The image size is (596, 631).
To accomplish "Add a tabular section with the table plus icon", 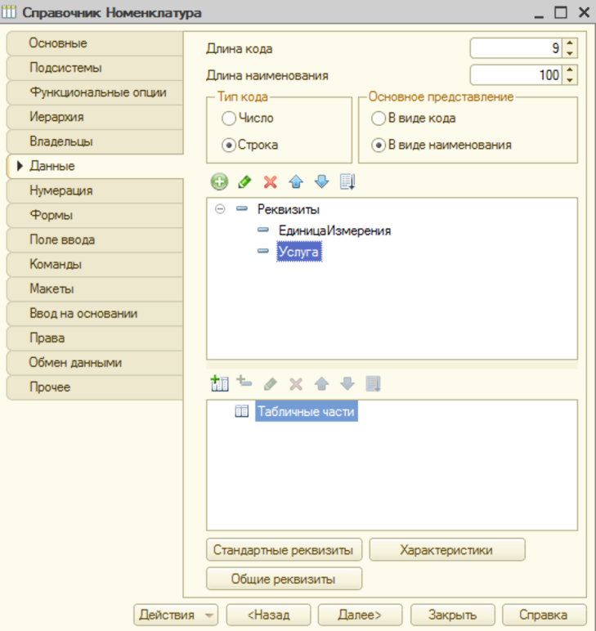I will point(219,383).
